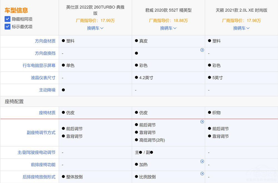Image resolution: width=278 pixels, height=183 pixels.
Task: Click the 座椅配置 section header
Action: pyautogui.click(x=14, y=102)
